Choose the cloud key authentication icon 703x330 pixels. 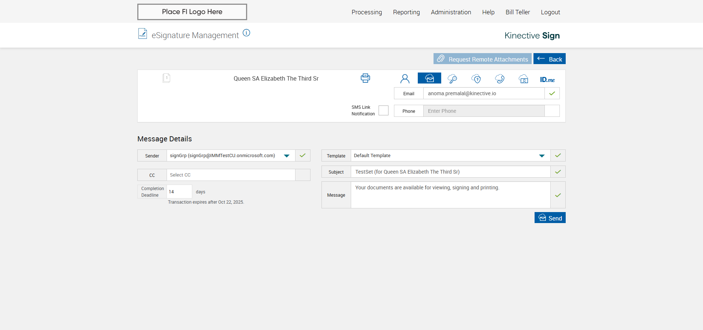click(452, 79)
